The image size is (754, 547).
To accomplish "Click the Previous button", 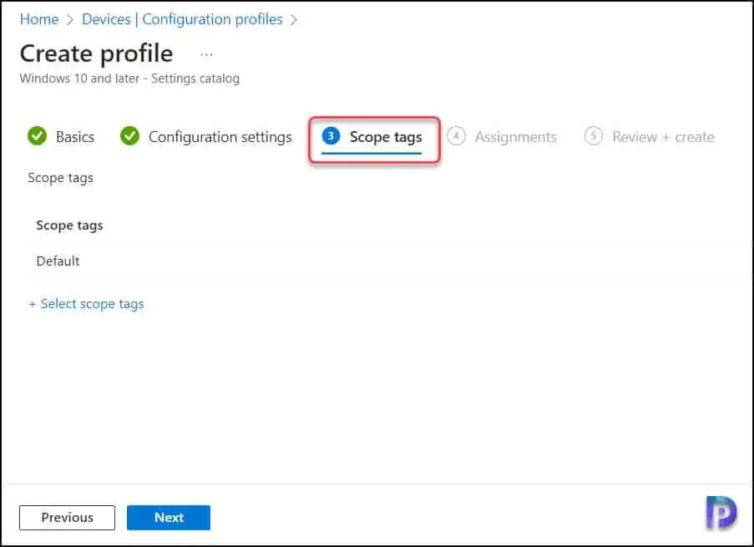I will [67, 518].
